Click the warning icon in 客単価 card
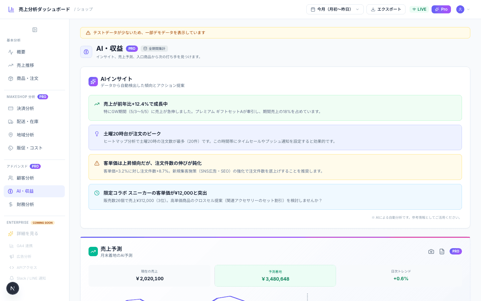Image resolution: width=481 pixels, height=301 pixels. pos(97,163)
